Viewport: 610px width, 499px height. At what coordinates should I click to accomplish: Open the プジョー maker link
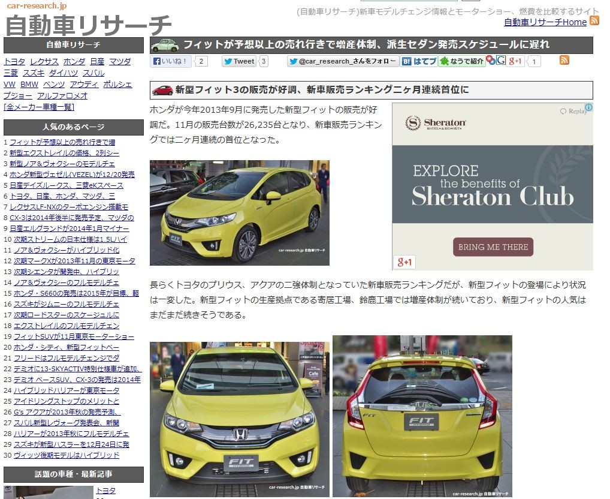[x=18, y=95]
